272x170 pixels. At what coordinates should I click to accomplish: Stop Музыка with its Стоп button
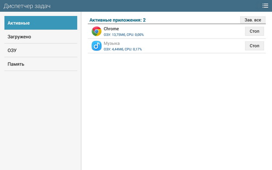pos(254,46)
